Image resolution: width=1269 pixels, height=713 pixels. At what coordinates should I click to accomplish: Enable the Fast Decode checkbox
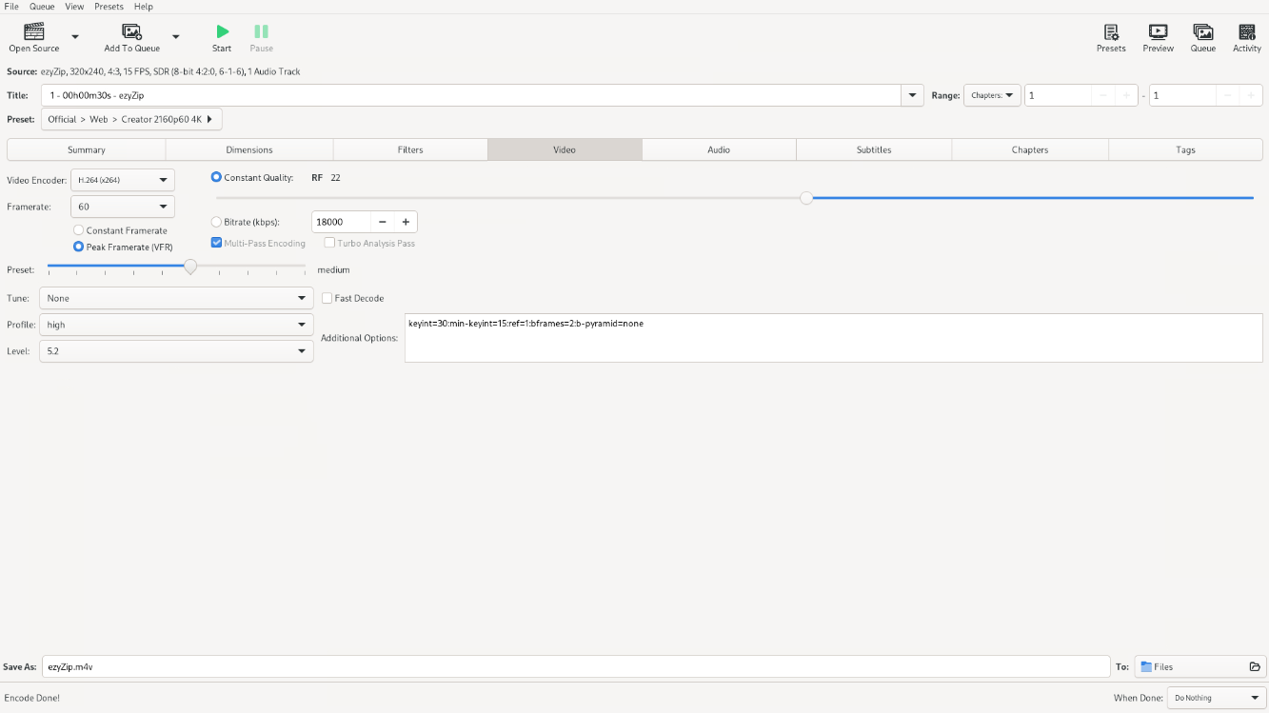point(327,298)
